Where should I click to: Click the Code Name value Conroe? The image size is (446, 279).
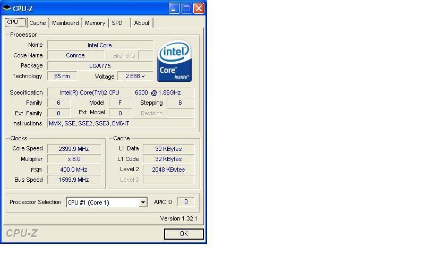coord(75,55)
